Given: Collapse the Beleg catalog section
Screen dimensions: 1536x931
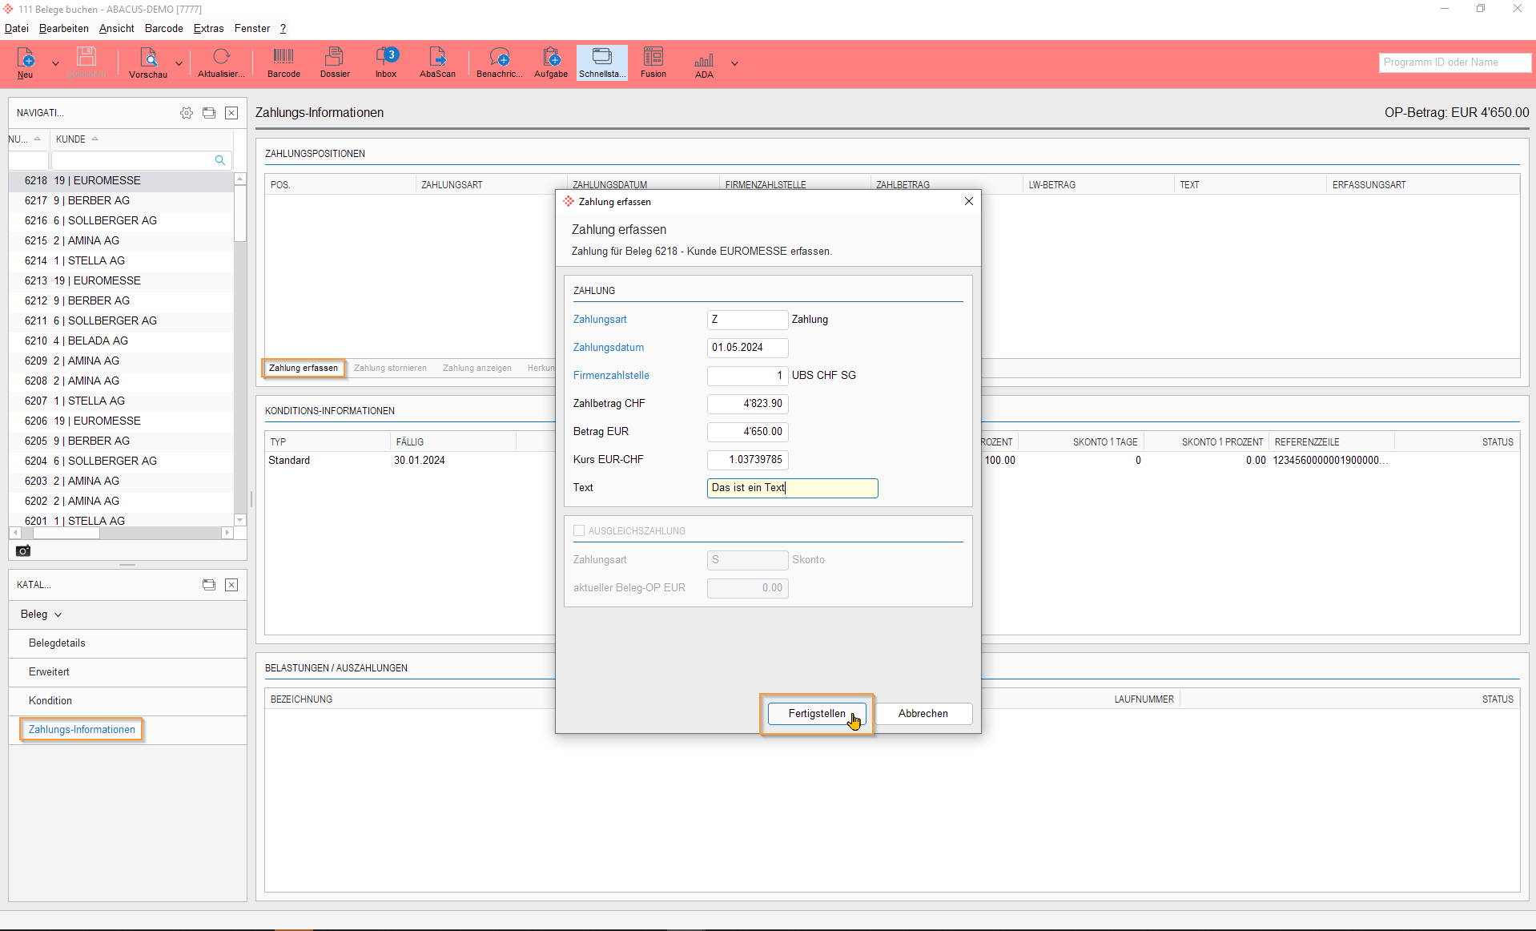Looking at the screenshot, I should [x=41, y=615].
